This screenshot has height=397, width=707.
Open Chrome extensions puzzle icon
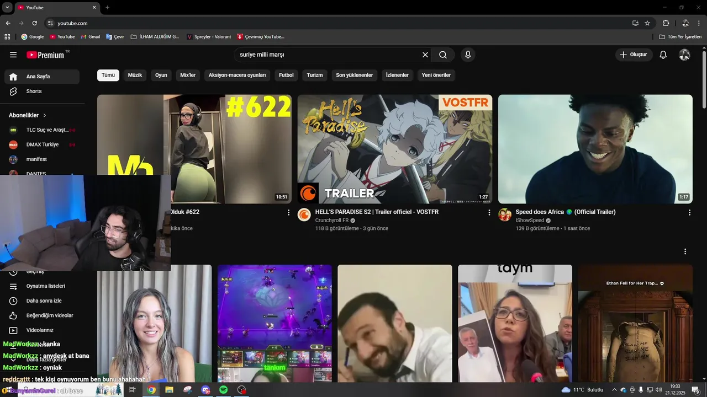[666, 23]
